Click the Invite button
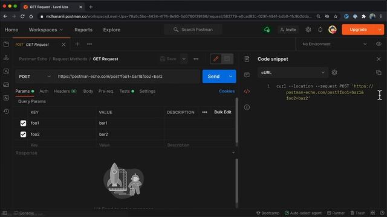387x217 pixels. point(288,30)
